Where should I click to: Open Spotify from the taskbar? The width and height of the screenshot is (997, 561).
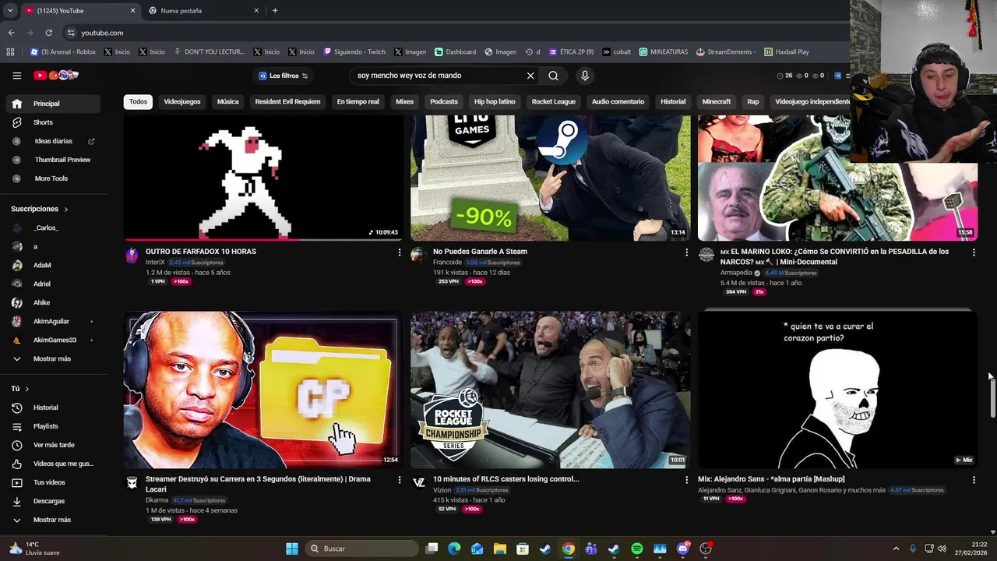(x=637, y=549)
